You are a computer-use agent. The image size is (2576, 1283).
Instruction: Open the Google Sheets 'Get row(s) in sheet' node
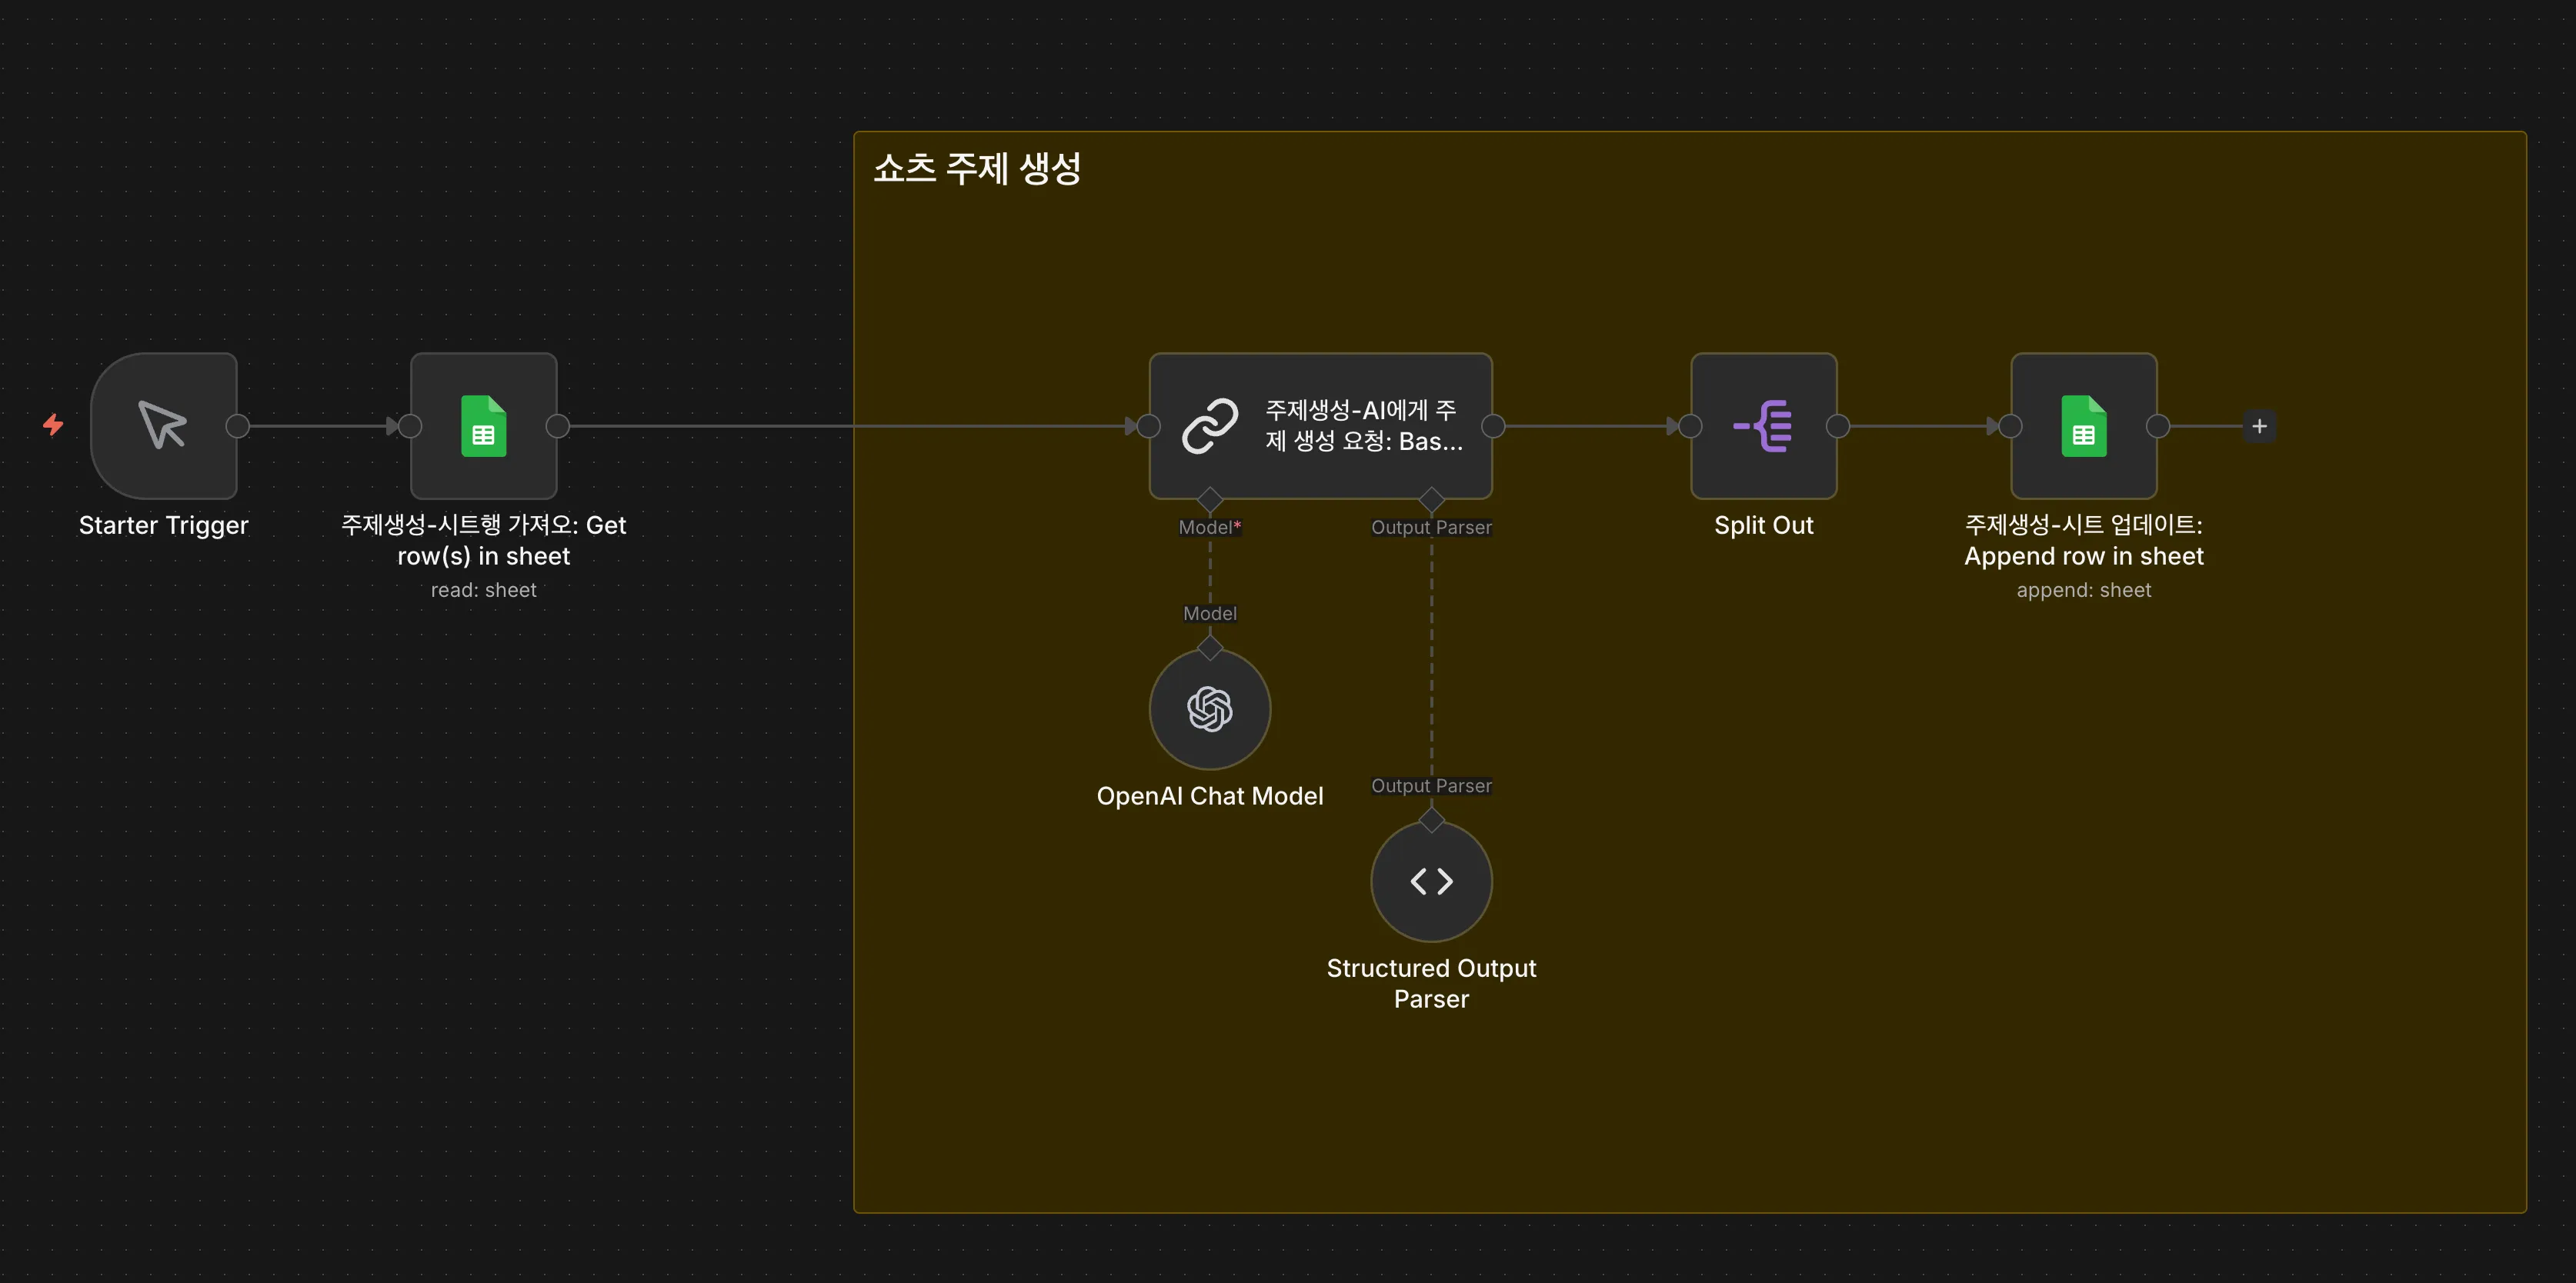[x=483, y=426]
